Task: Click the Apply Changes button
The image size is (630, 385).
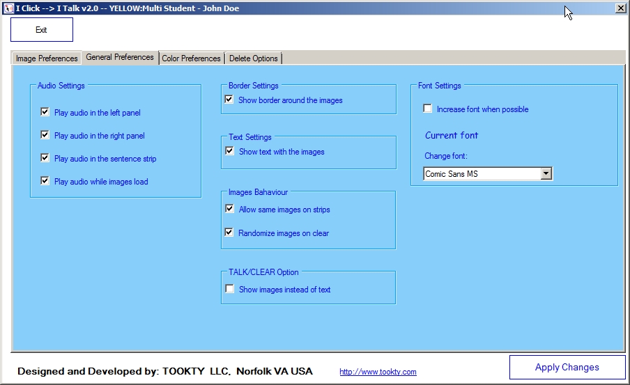Action: pyautogui.click(x=567, y=367)
